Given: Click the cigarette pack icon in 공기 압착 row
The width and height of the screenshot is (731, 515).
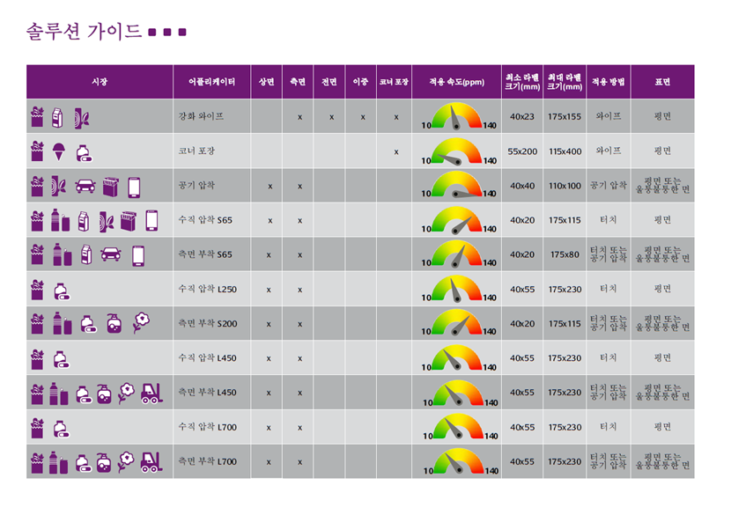Looking at the screenshot, I should coord(110,187).
